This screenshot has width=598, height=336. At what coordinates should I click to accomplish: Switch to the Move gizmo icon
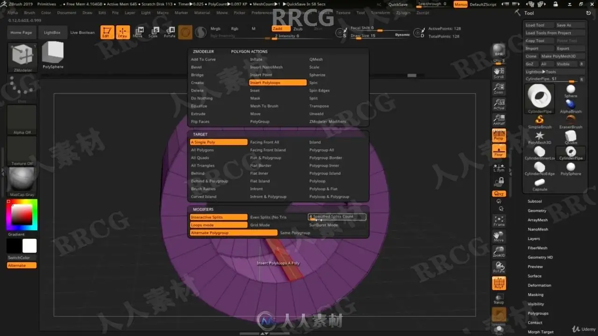(138, 32)
